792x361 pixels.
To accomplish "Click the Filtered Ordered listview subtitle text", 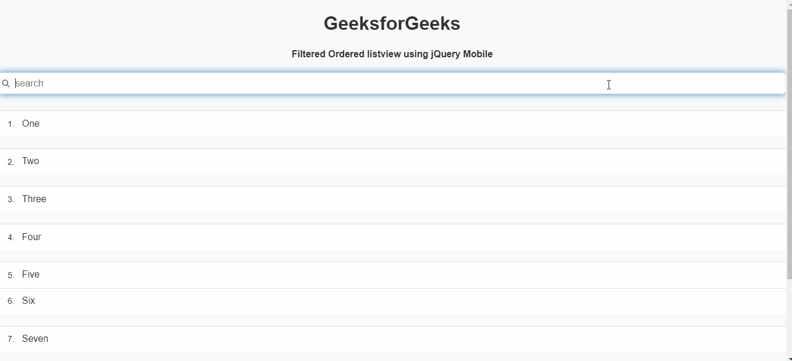I will 392,54.
